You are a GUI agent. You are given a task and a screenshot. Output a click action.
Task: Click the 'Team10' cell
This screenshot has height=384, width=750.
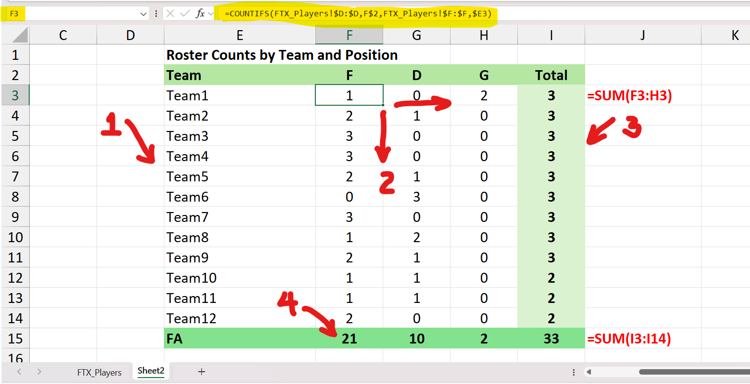[x=240, y=278]
